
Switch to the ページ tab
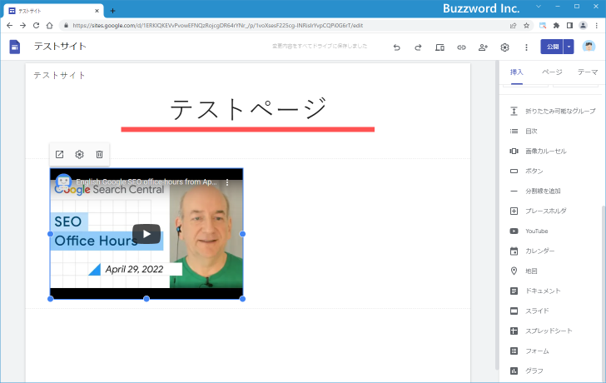[x=552, y=72]
